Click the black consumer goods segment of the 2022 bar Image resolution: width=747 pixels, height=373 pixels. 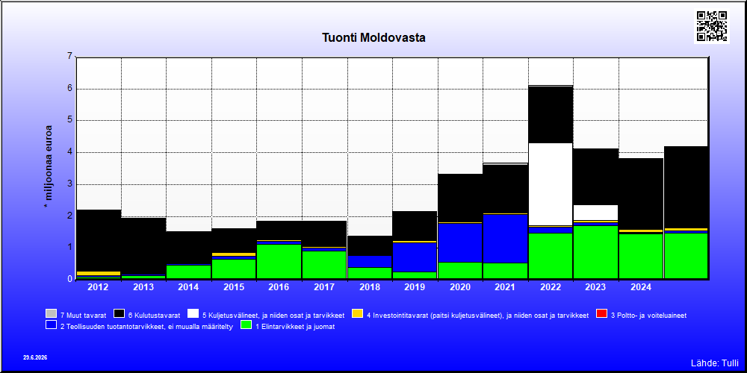pos(551,115)
